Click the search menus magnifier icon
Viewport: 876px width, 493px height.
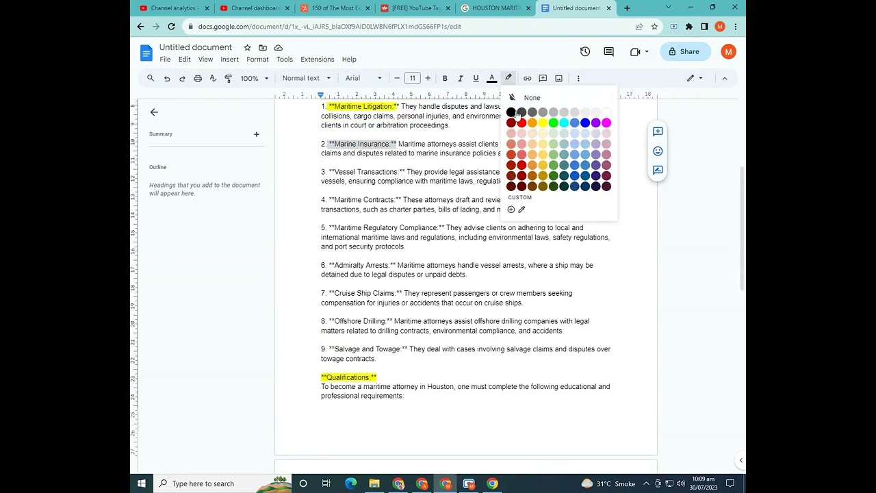coord(151,78)
